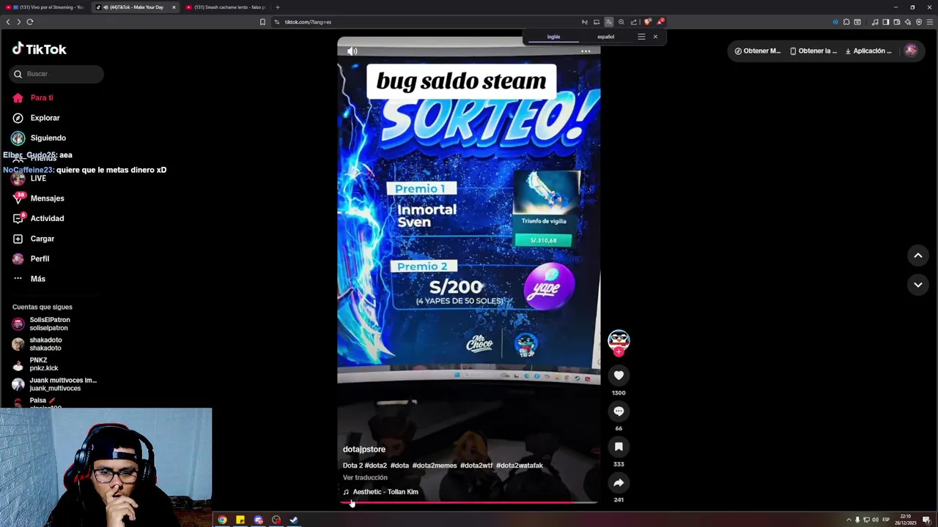Open the Actividad notifications
Screen dimensions: 938x527
coord(38,218)
